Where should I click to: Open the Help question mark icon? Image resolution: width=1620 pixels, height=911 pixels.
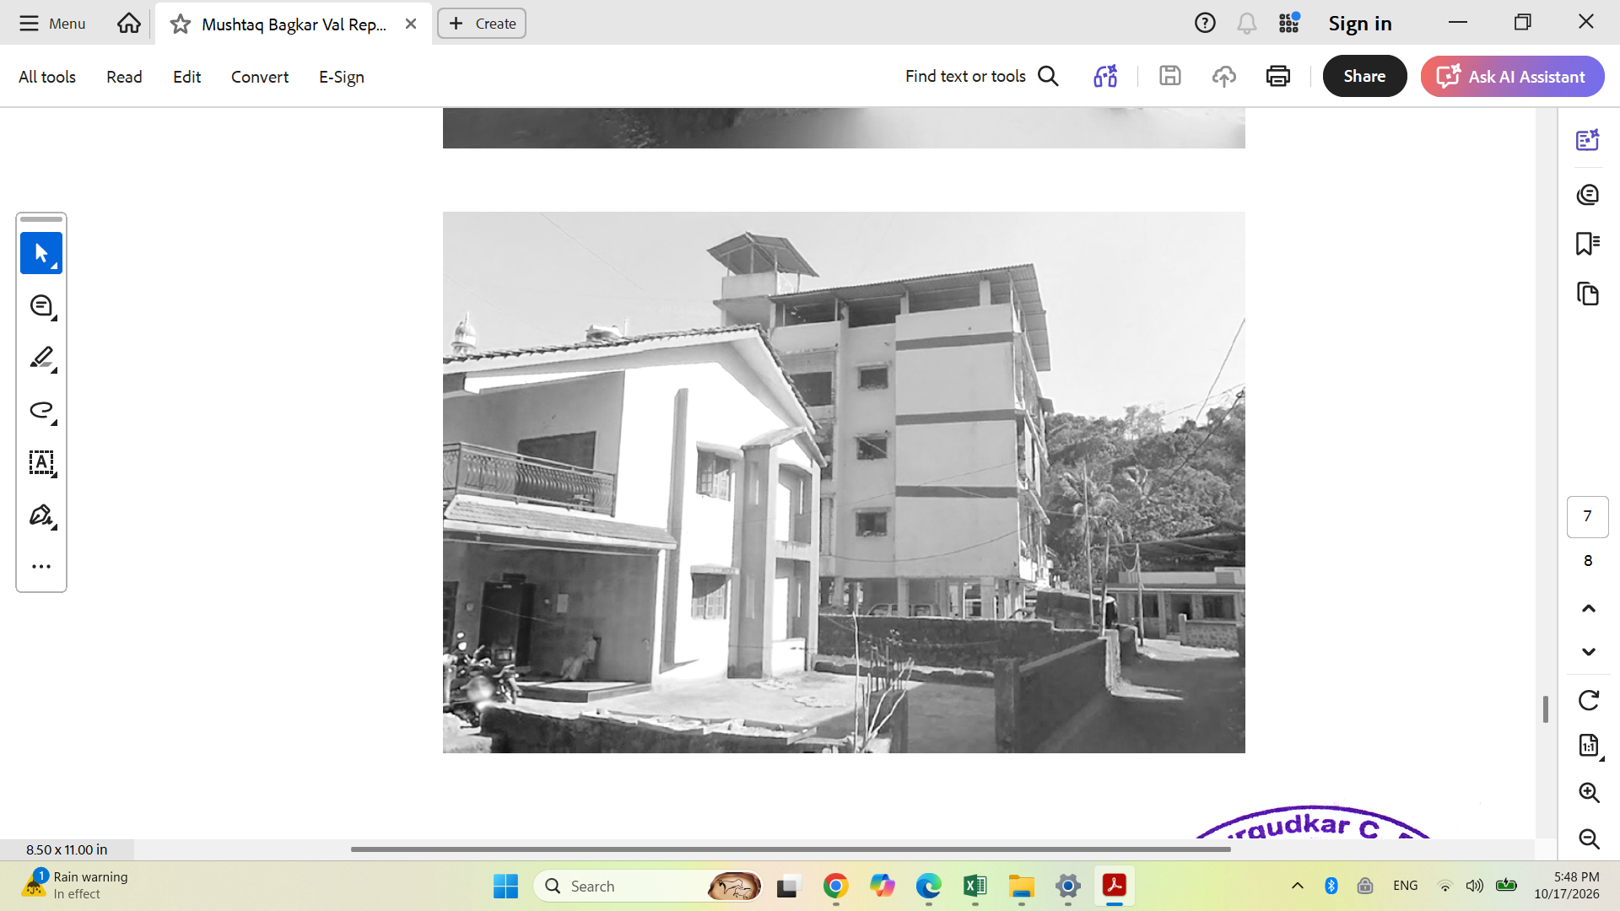[x=1205, y=24]
